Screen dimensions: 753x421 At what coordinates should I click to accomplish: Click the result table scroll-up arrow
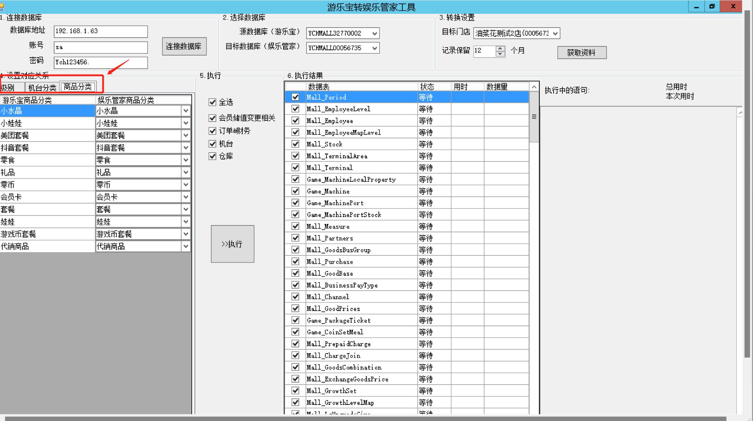click(x=534, y=87)
